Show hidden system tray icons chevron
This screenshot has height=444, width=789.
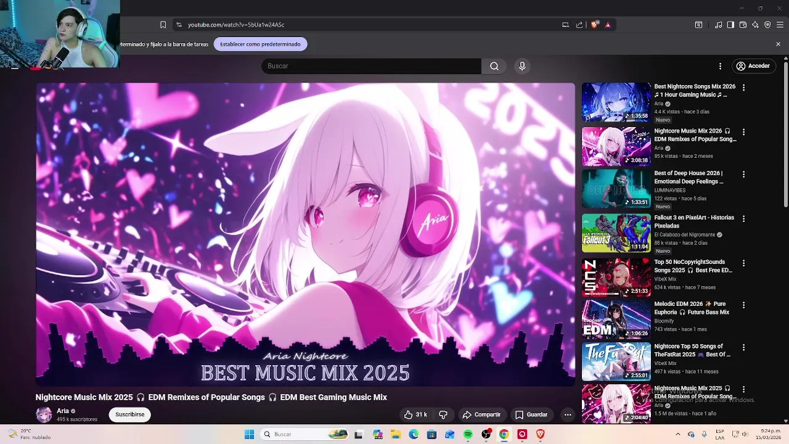pos(678,434)
